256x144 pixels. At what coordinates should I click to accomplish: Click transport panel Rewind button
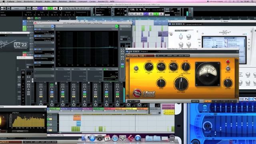[x=136, y=14]
